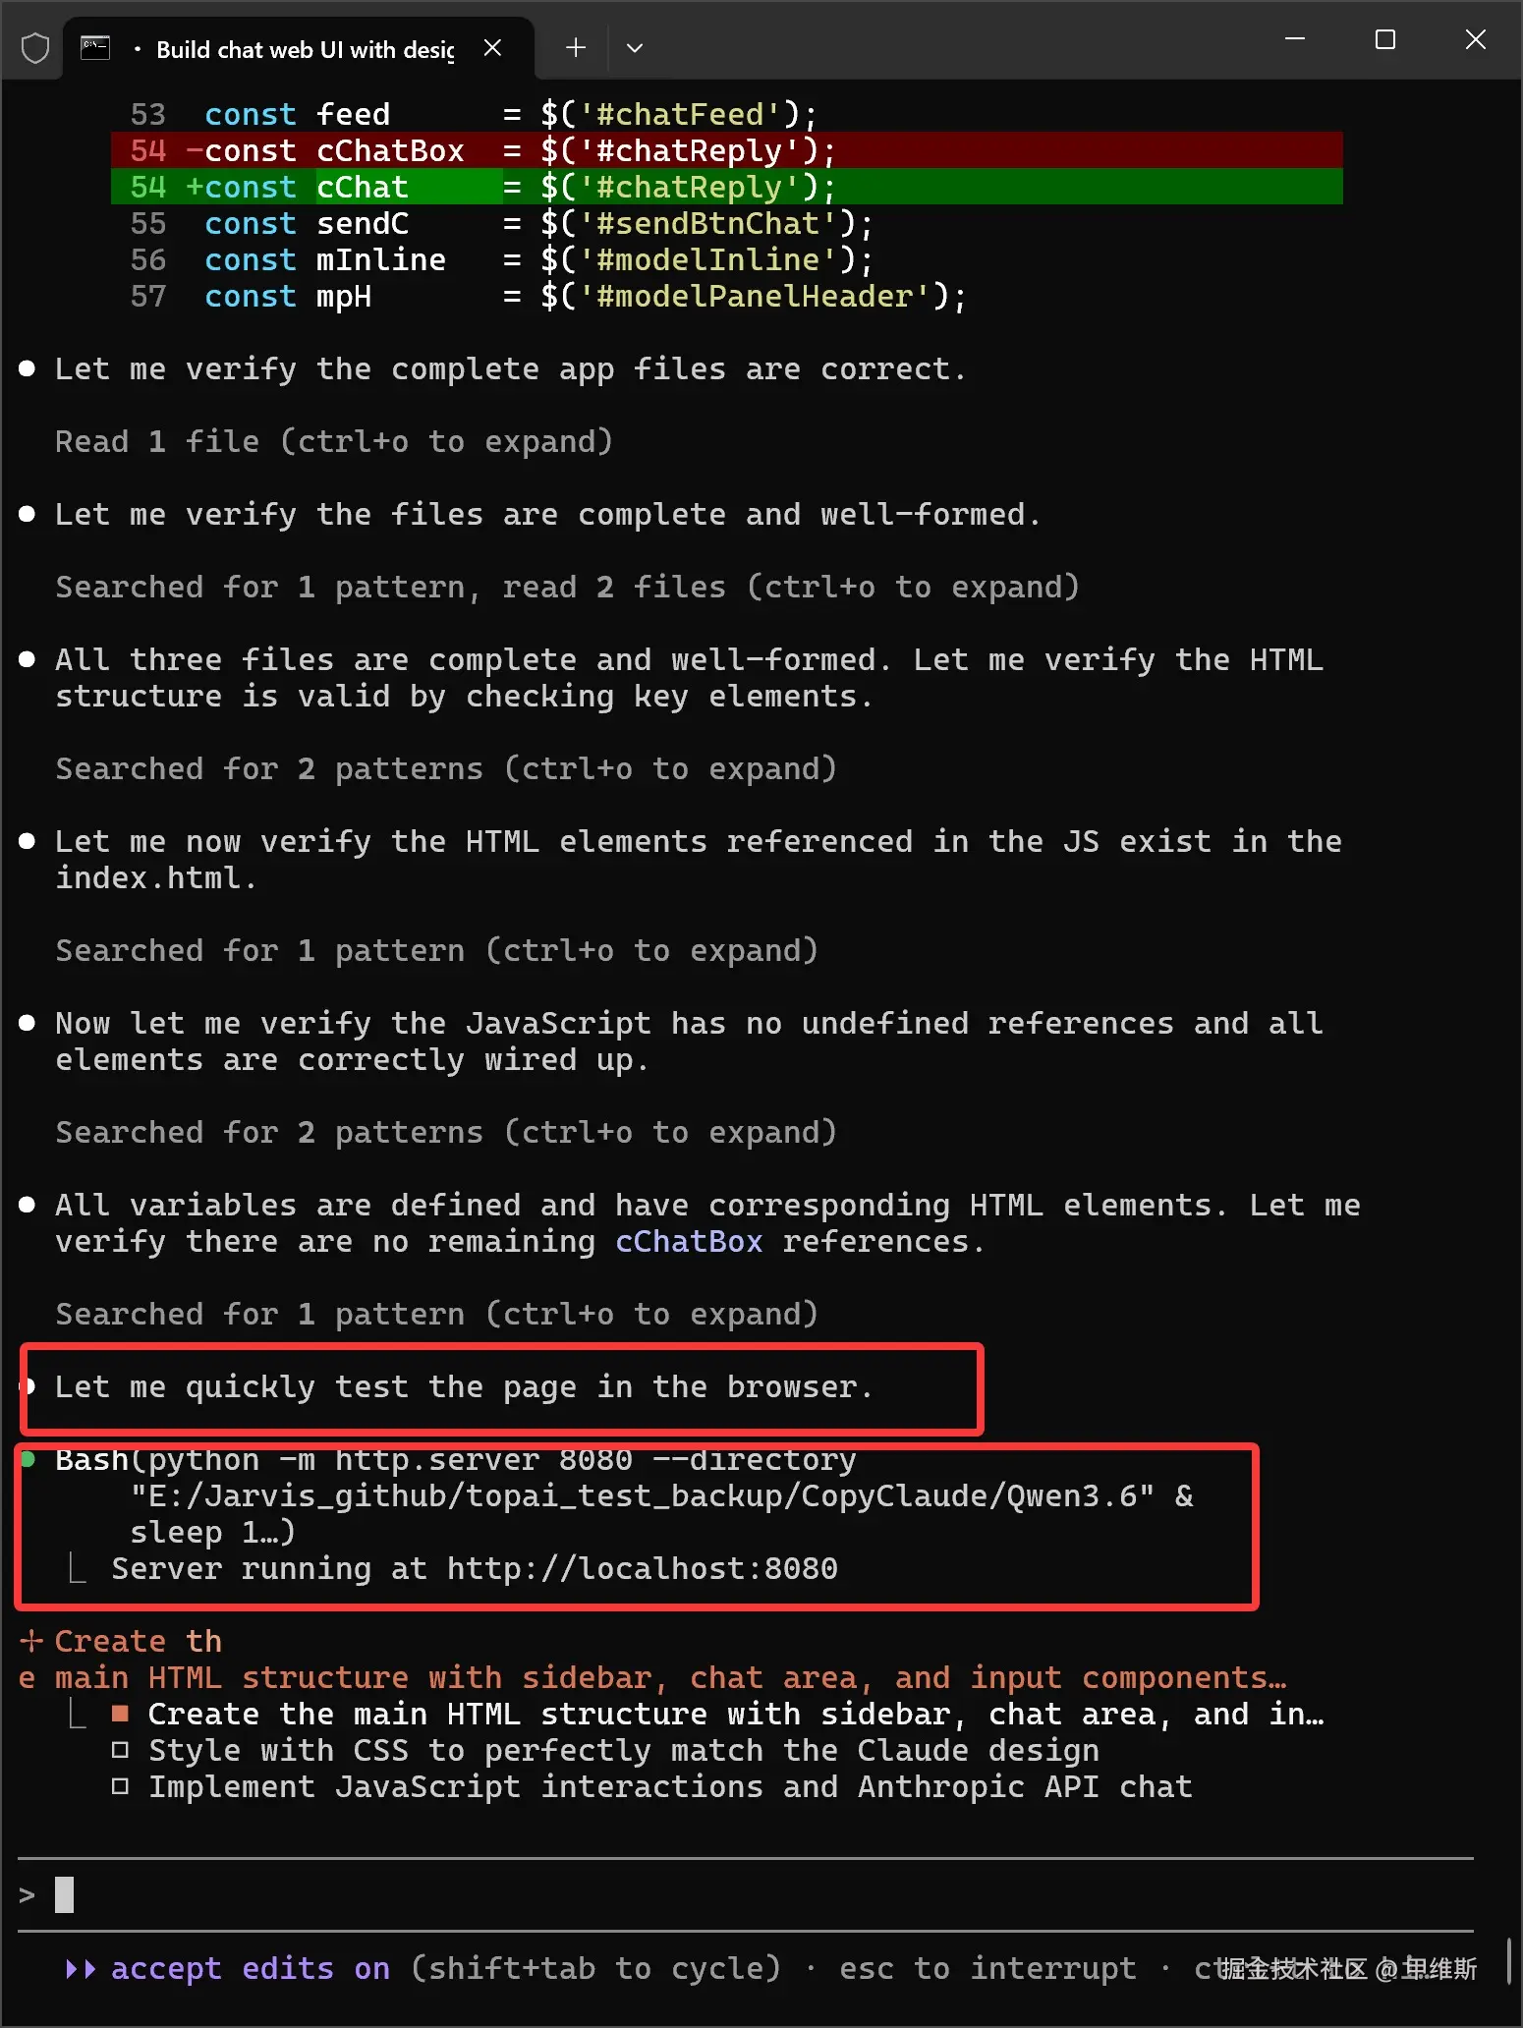Click the scrollbar at right edge bottom
The image size is (1523, 2028).
1509,1960
